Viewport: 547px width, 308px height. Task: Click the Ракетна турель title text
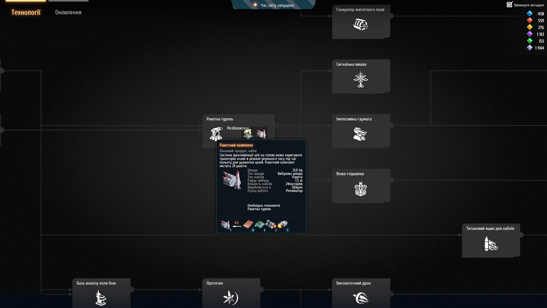click(220, 119)
